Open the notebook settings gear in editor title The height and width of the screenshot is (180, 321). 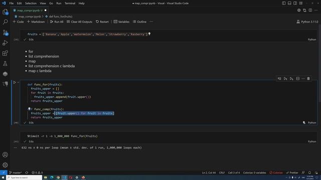click(x=299, y=10)
